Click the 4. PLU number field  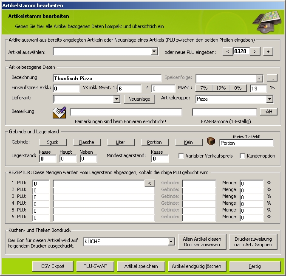[x=41, y=204]
